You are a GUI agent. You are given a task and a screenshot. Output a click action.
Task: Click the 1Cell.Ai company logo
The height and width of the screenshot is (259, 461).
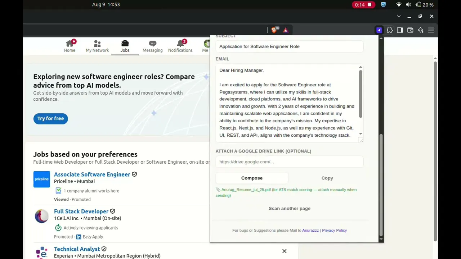coord(41,216)
